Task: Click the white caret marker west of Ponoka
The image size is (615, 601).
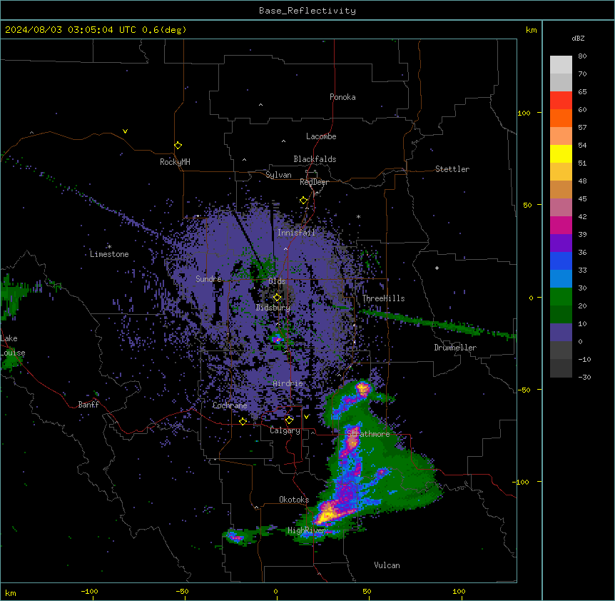Action: coord(260,105)
